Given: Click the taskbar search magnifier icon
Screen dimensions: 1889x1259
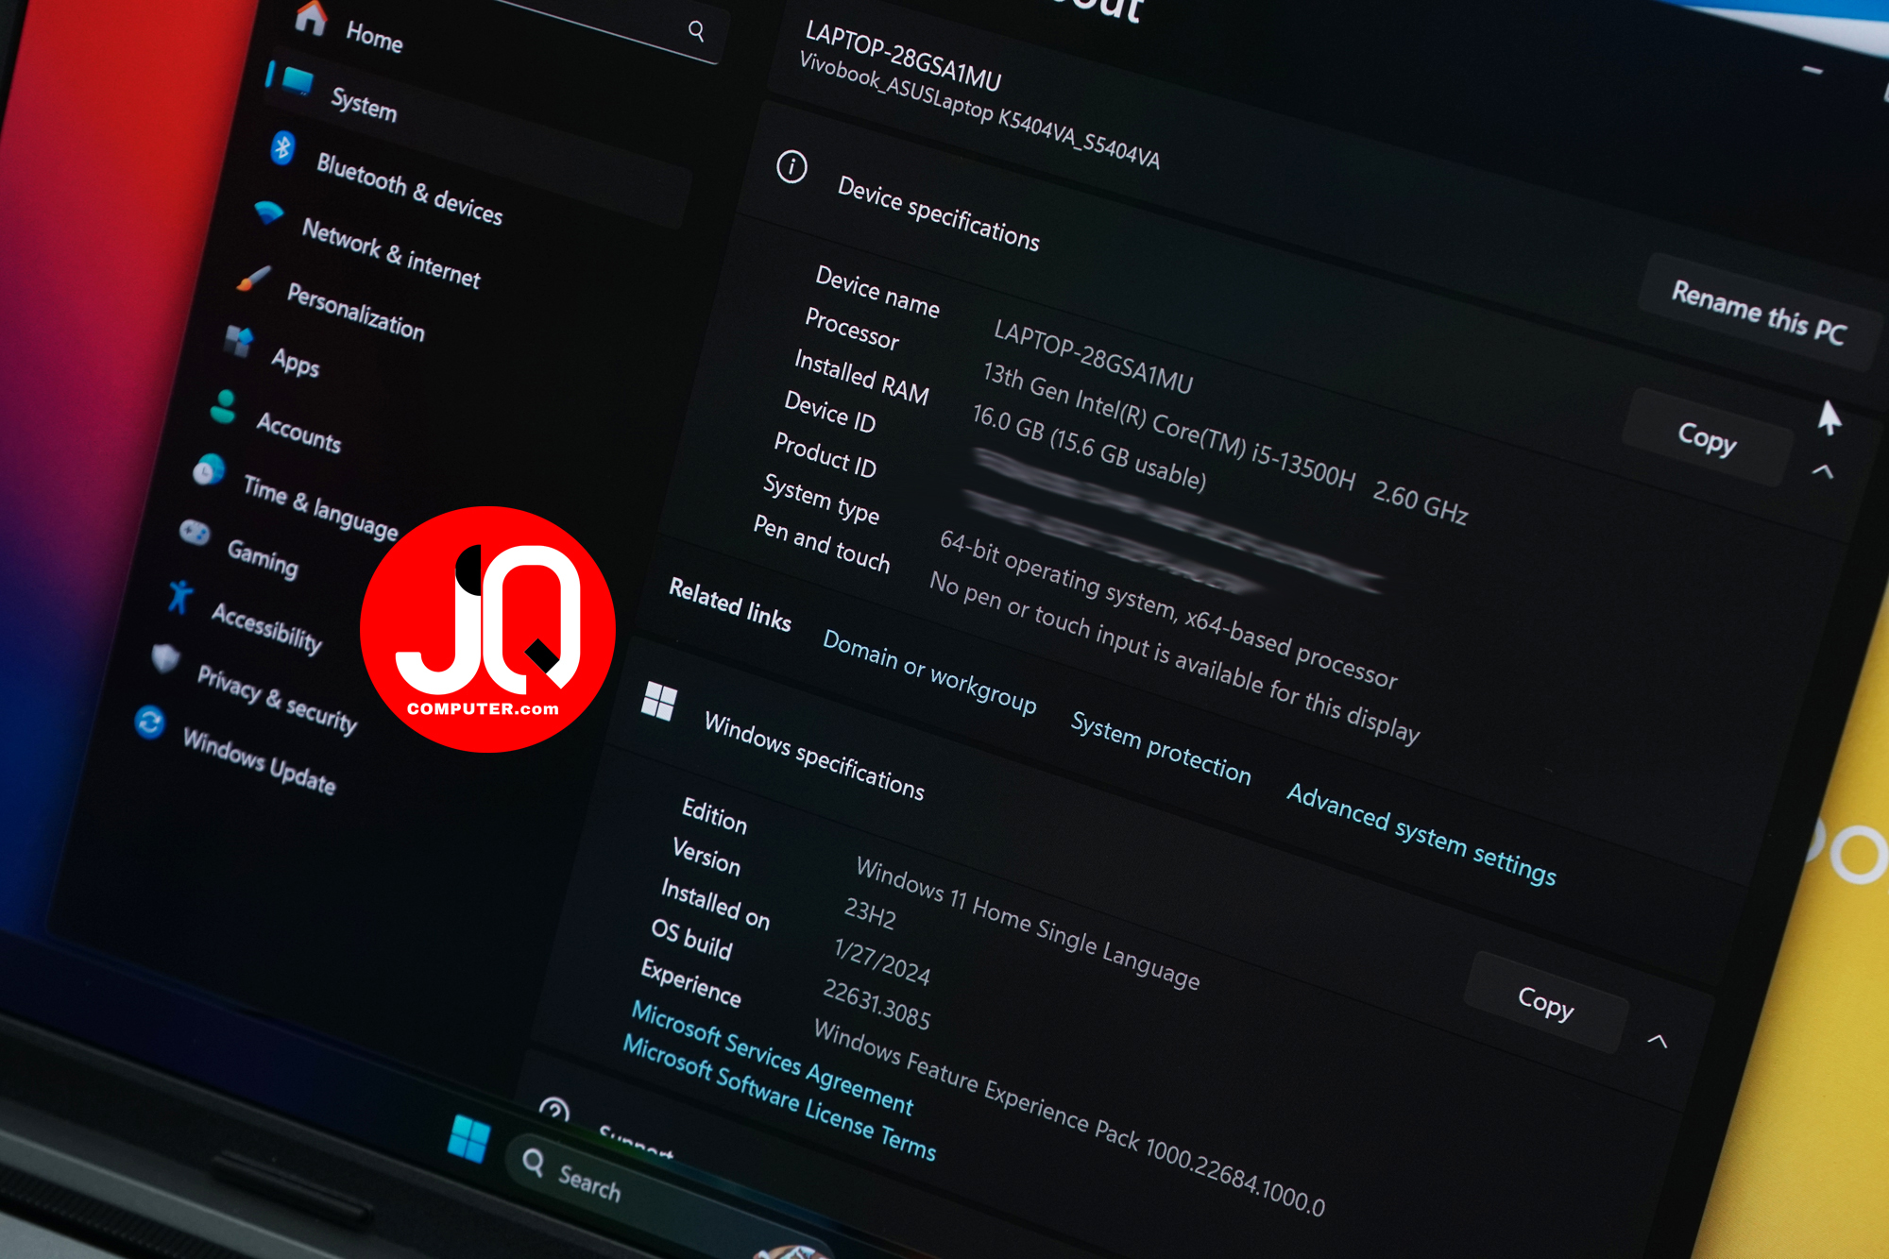Looking at the screenshot, I should tap(534, 1162).
